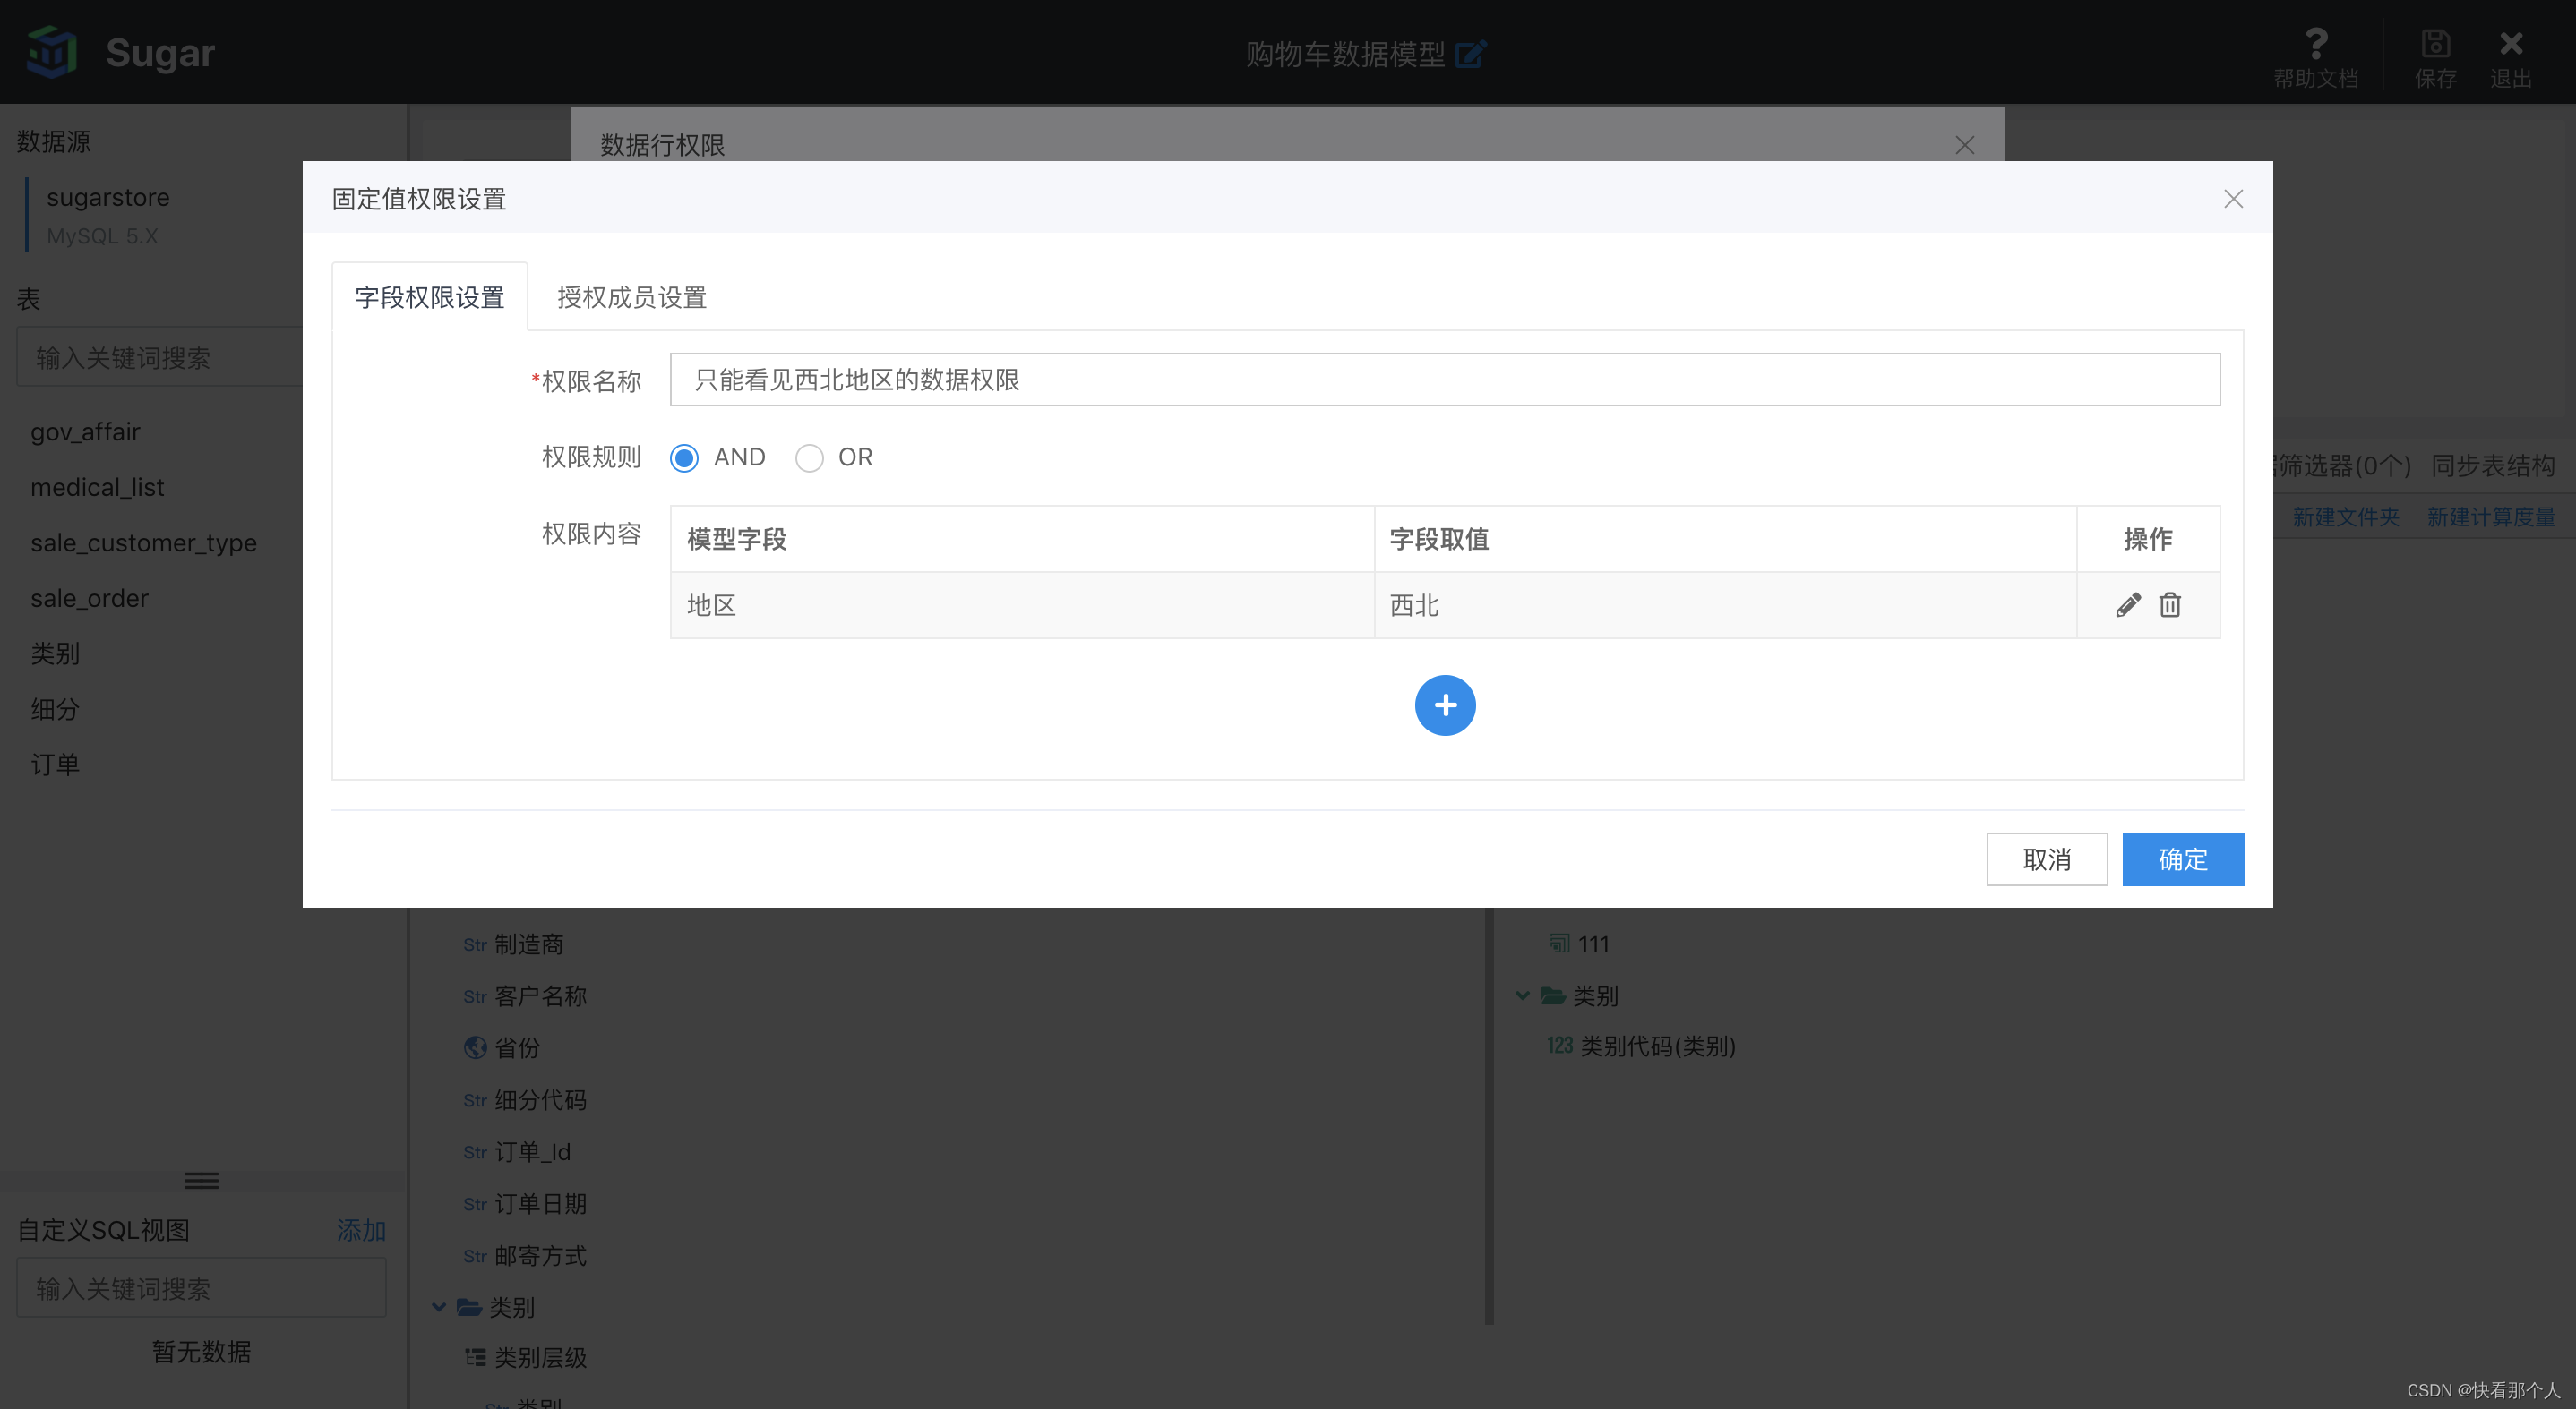Select the 订单 table
Image resolution: width=2576 pixels, height=1409 pixels.
coord(55,764)
